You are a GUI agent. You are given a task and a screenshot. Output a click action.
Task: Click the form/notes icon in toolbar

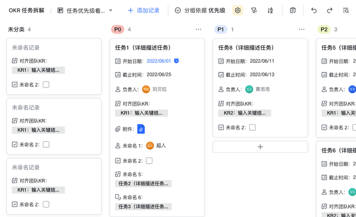point(293,11)
